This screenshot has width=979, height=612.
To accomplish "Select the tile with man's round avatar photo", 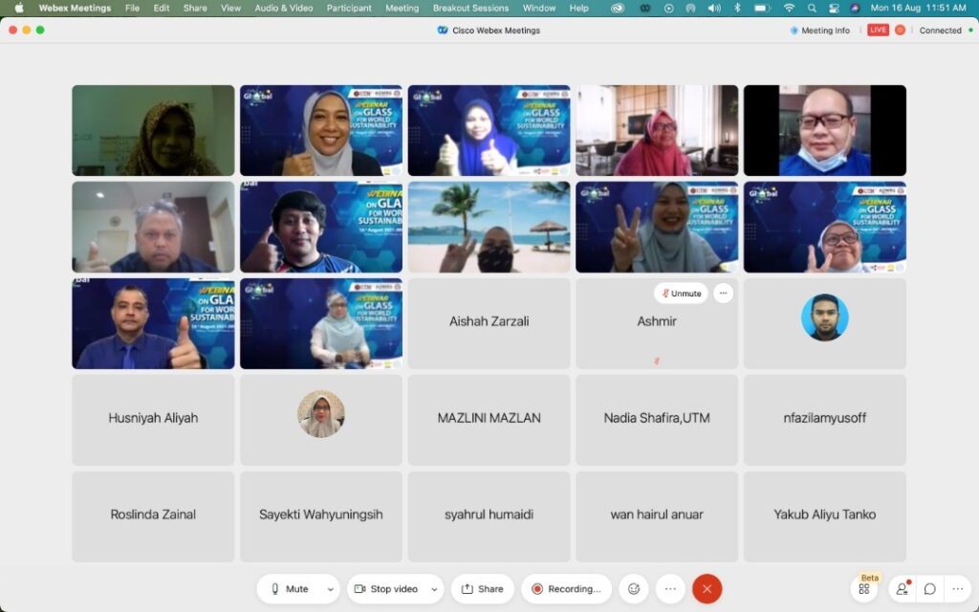I will tap(825, 323).
